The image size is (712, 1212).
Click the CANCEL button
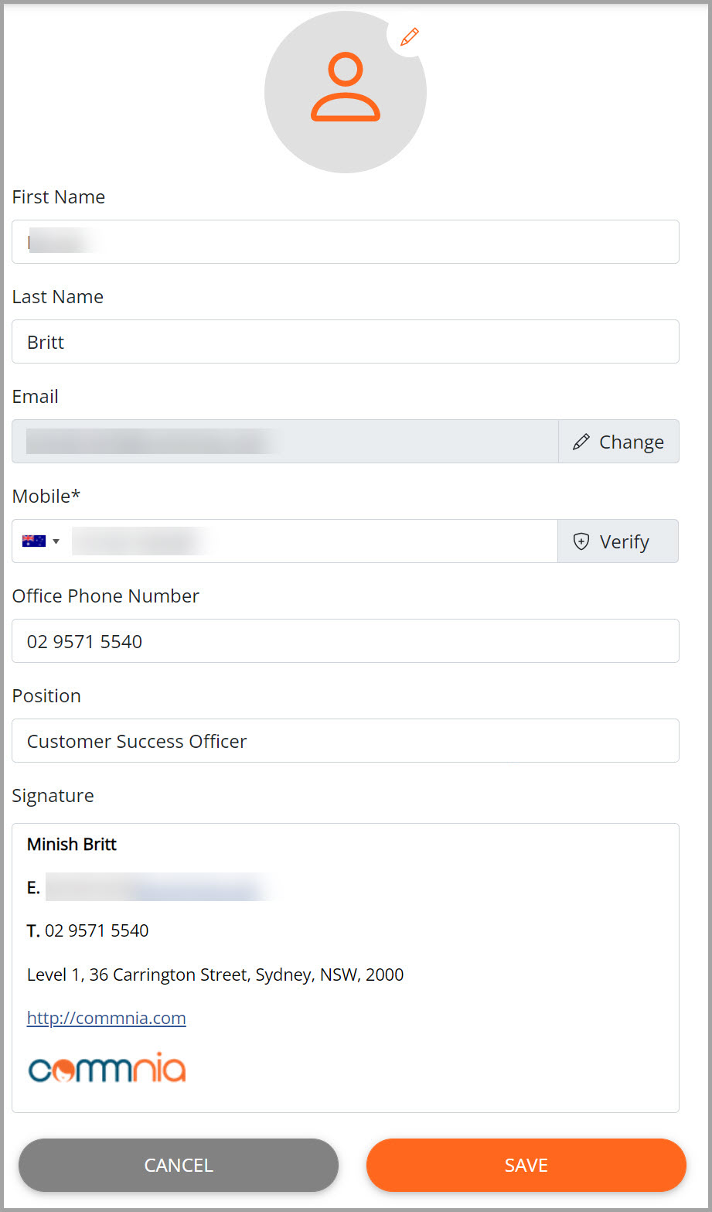click(179, 1165)
